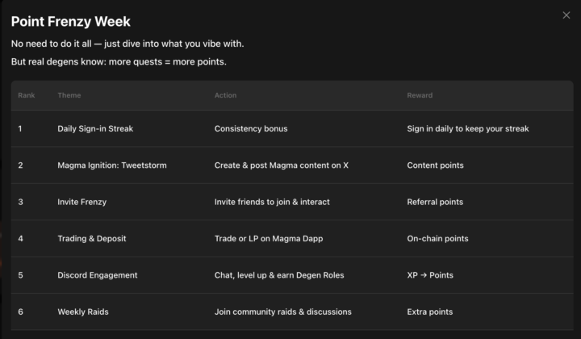The image size is (581, 339).
Task: Select the Daily Sign-in Streak theme
Action: (94, 128)
